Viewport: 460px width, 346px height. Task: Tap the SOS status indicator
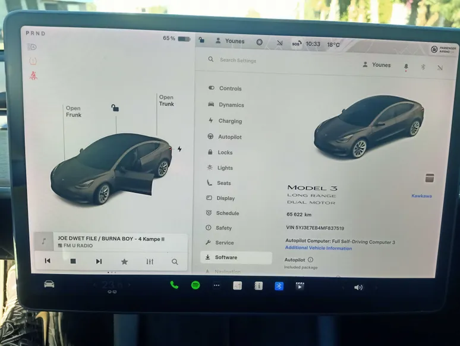[297, 43]
